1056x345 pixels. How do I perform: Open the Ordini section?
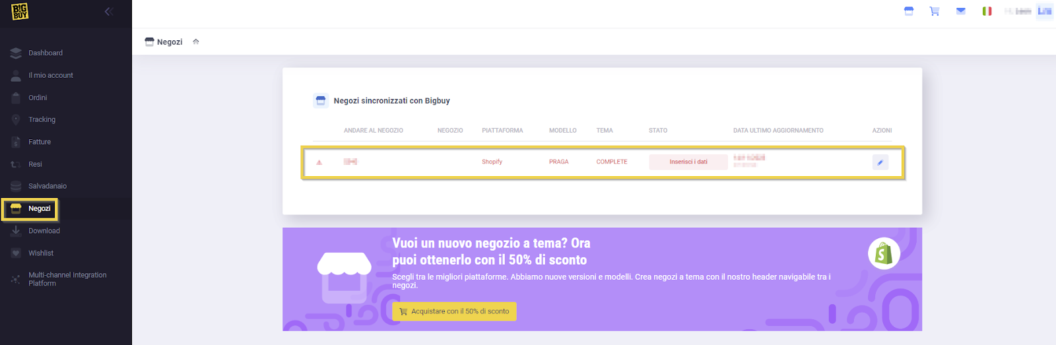coord(38,98)
